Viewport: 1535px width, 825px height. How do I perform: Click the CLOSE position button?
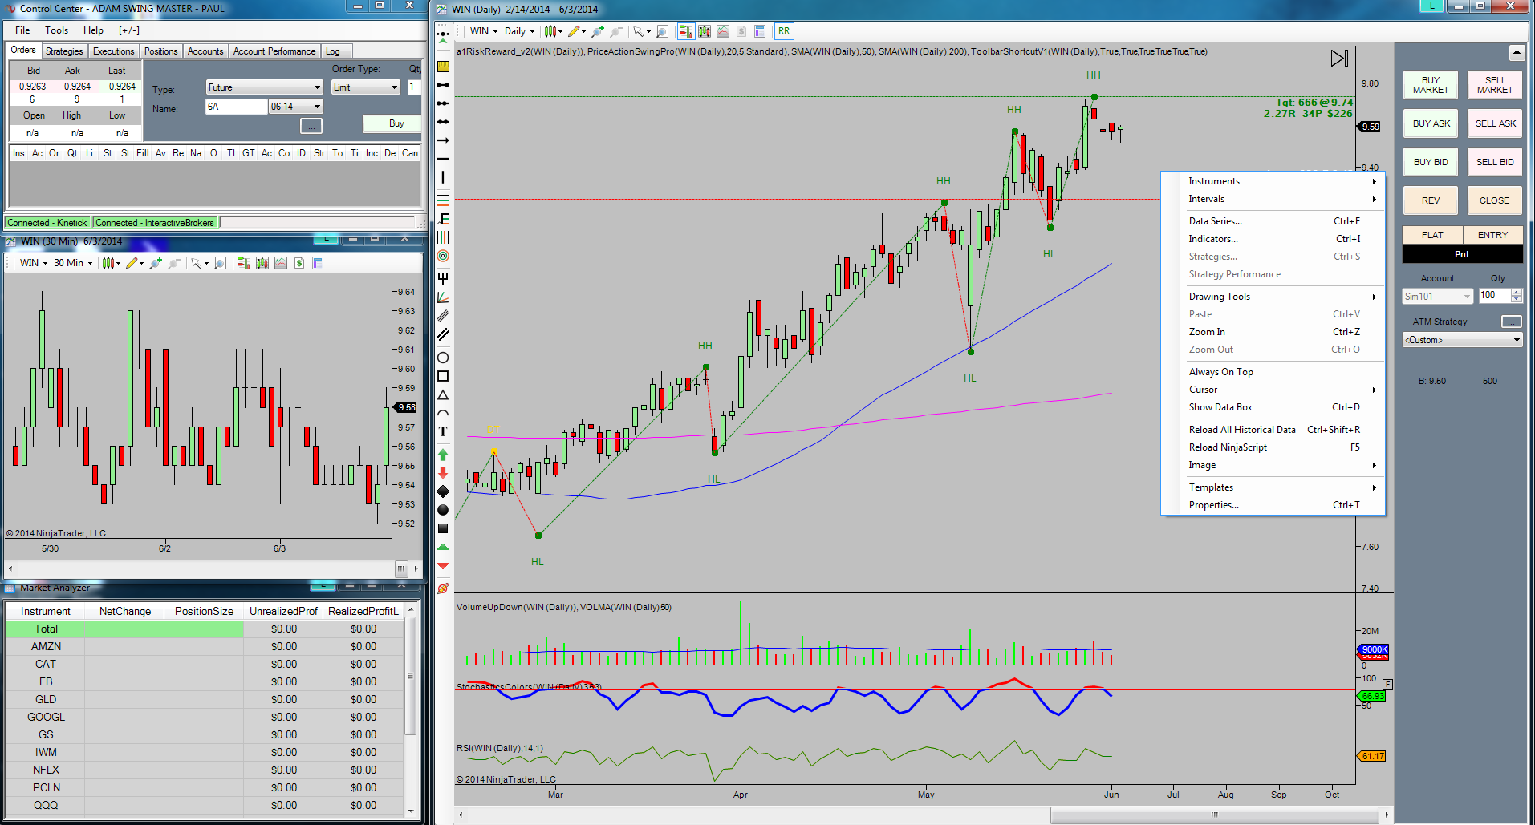[1495, 200]
